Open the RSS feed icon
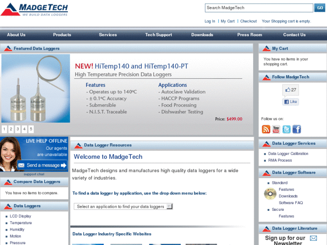This screenshot has height=245, width=327. coord(266,129)
